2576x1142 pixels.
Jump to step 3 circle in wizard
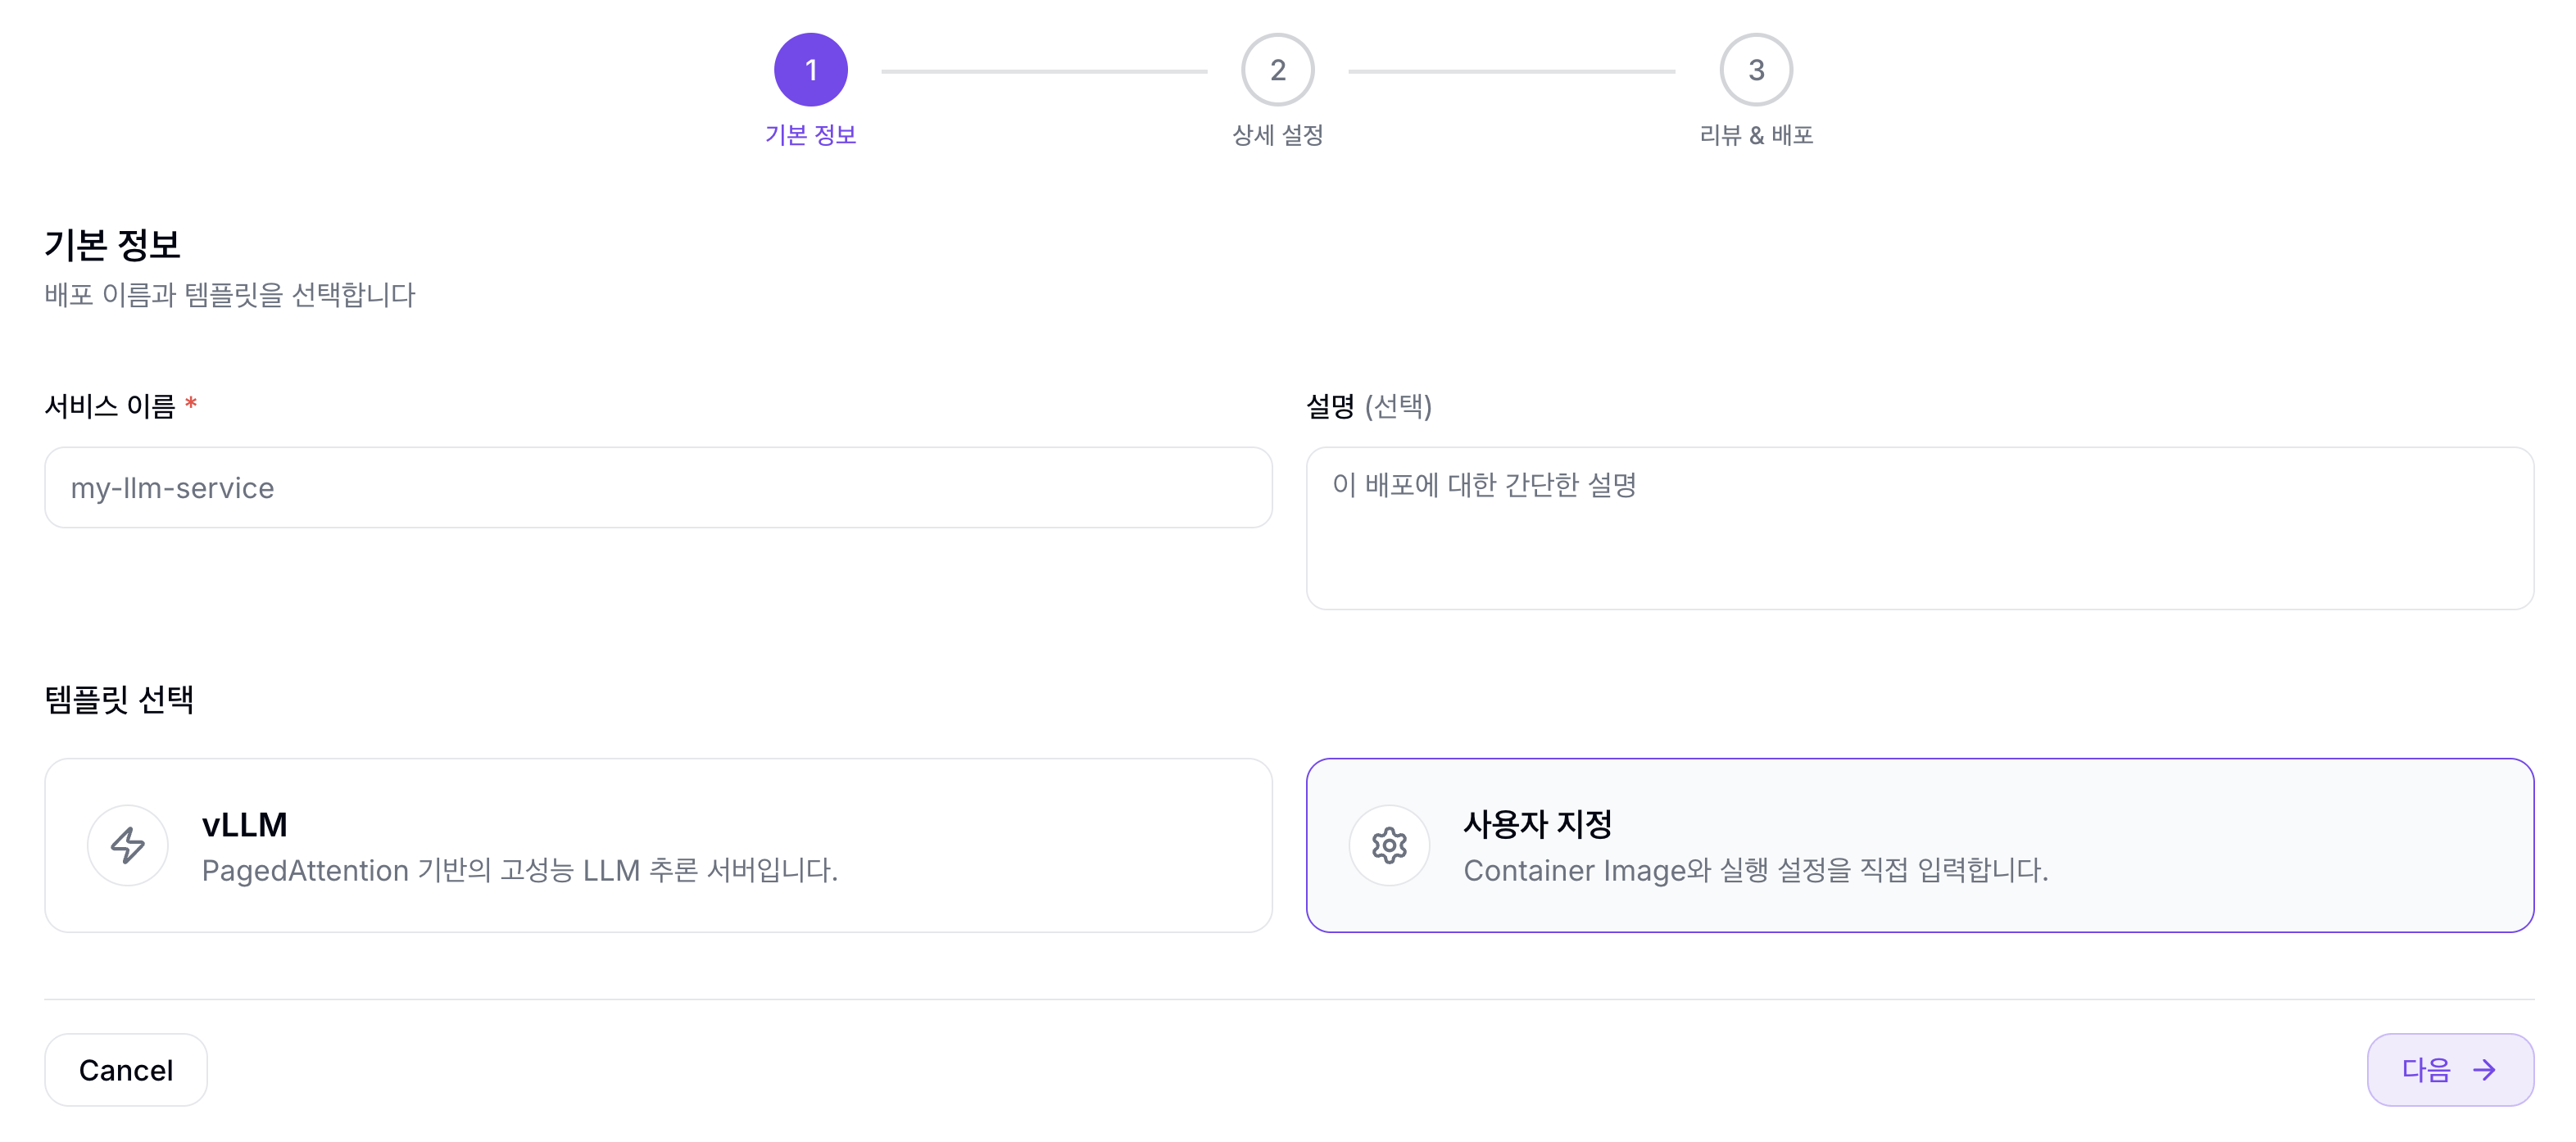click(1755, 69)
